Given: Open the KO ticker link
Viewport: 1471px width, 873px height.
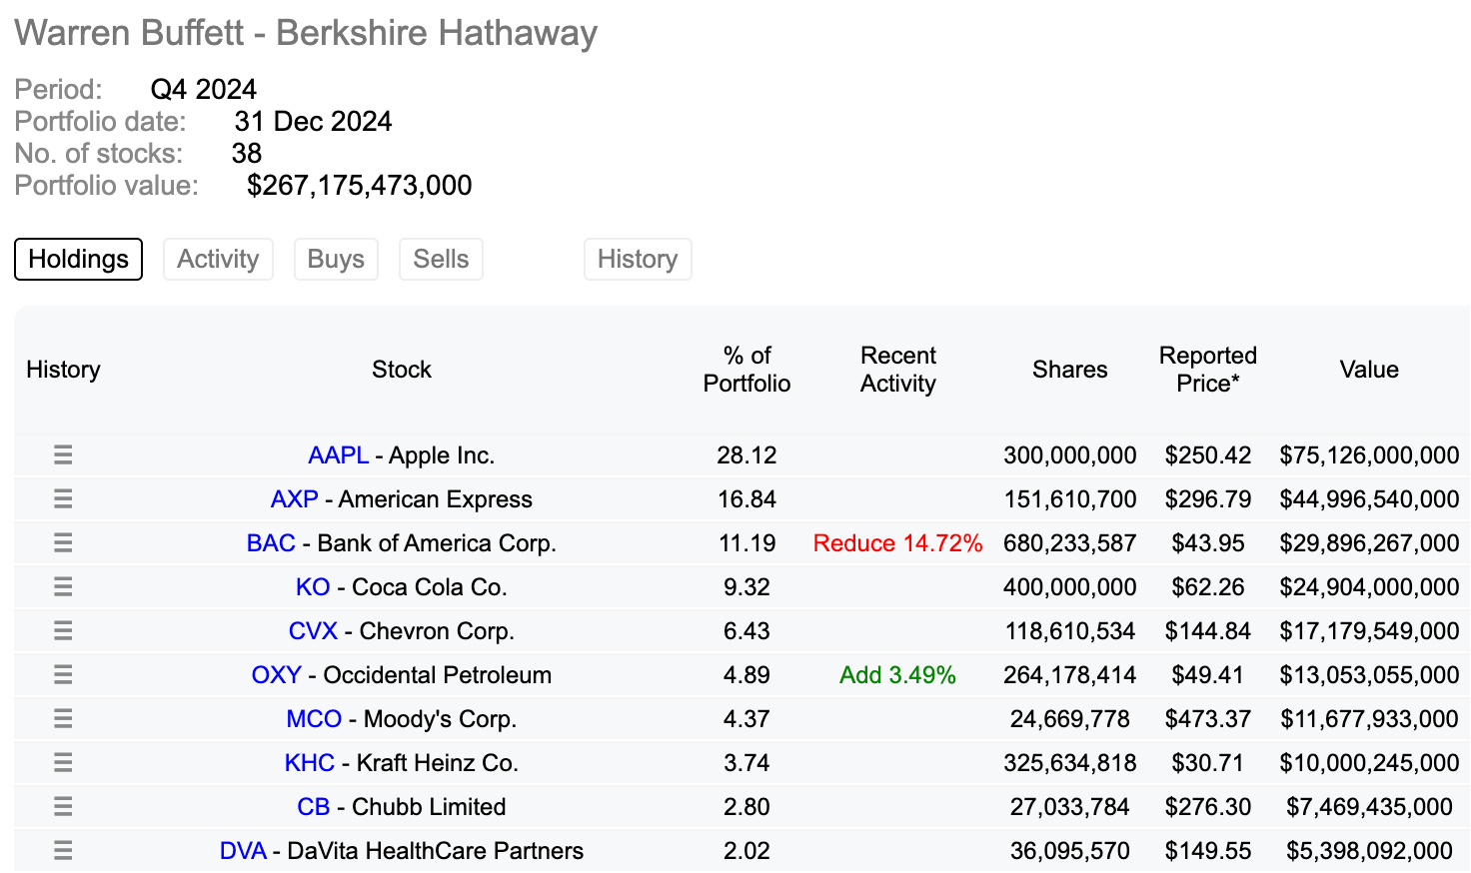Looking at the screenshot, I should [x=313, y=587].
